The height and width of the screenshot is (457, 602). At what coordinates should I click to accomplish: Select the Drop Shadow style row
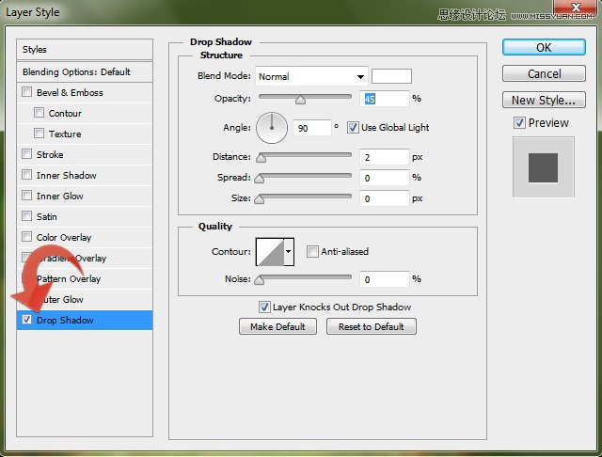[85, 320]
